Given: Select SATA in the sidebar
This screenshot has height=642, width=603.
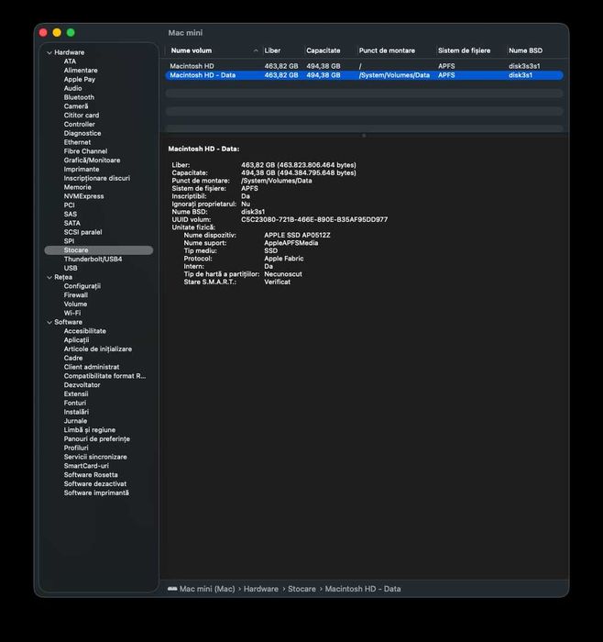Looking at the screenshot, I should point(72,224).
